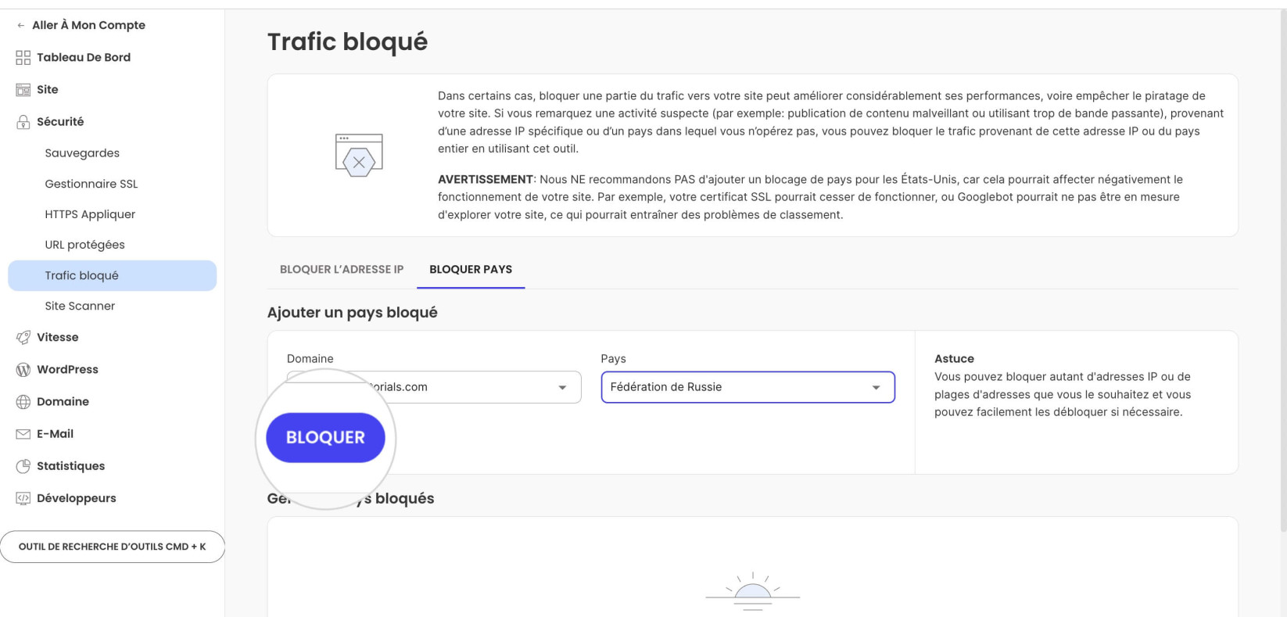Screen dimensions: 1287x617
Task: Open the Tableau De Bord menu item
Action: [84, 57]
